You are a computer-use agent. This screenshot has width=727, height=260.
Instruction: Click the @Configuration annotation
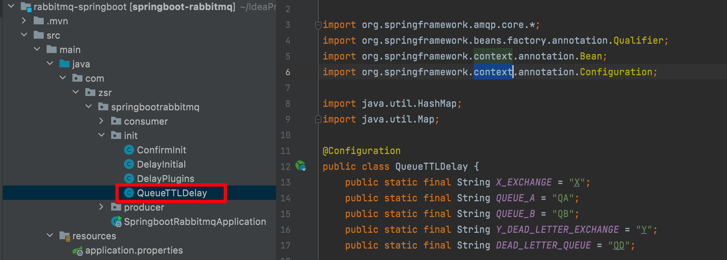tap(362, 151)
